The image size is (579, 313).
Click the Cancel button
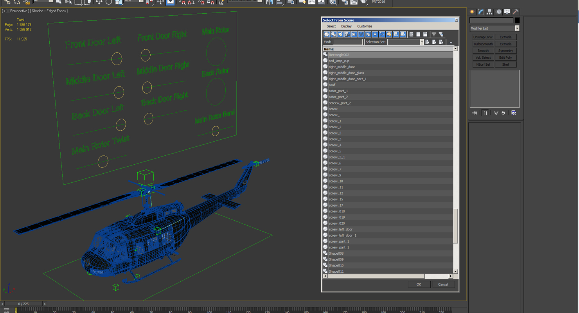443,284
